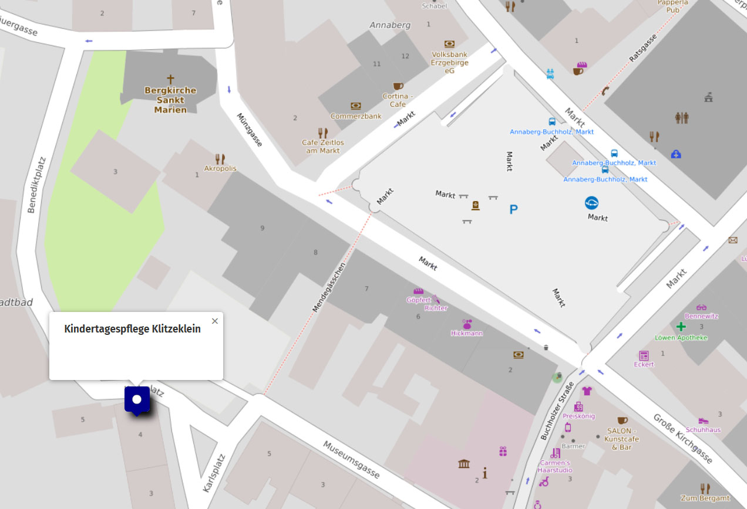This screenshot has width=747, height=509.
Task: Click the Commerzbank bank icon
Action: tap(355, 106)
